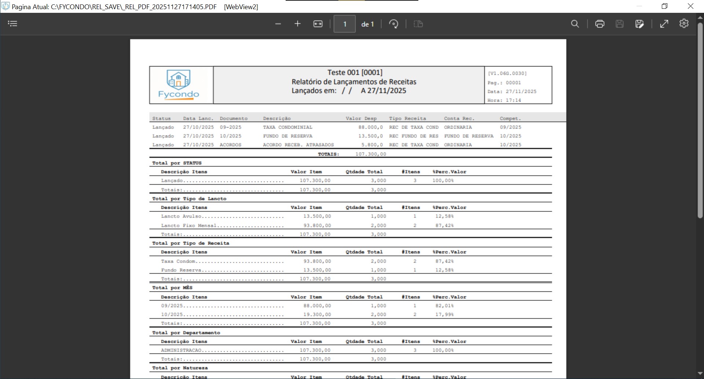
Task: Click the page number input field
Action: click(344, 24)
